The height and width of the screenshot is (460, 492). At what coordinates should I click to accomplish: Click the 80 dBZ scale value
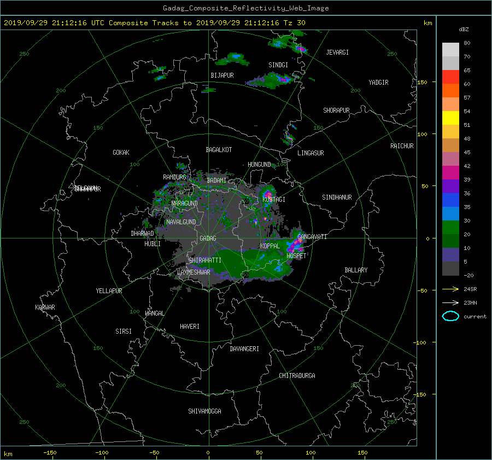pos(467,43)
